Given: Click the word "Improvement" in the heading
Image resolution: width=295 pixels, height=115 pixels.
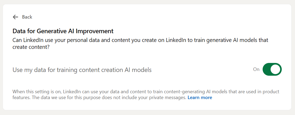Looking at the screenshot, I should pos(94,31).
